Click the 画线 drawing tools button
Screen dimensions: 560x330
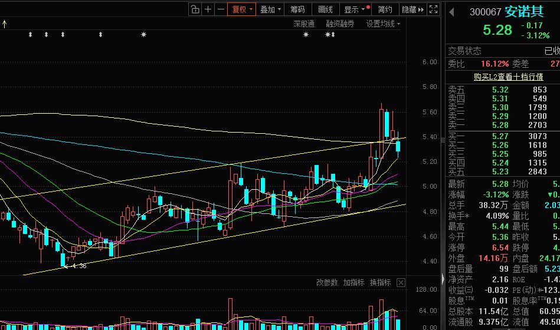[325, 9]
